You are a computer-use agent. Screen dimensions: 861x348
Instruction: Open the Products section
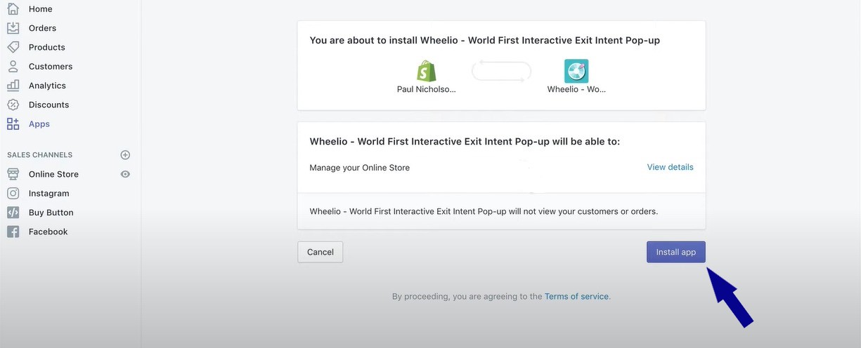point(46,47)
